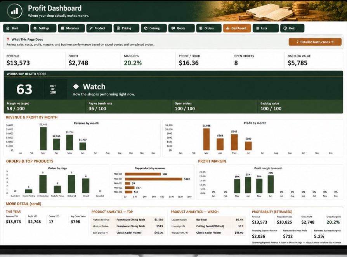This screenshot has height=257, width=347.
Task: Switch to the Materials tab
Action: tap(71, 28)
